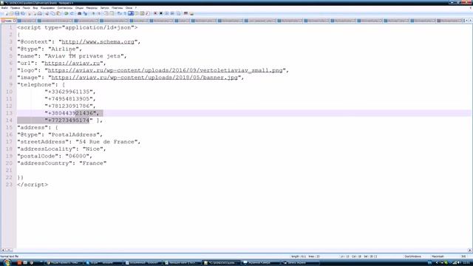Viewport: 473px width, 266px height.
Task: Toggle the highlighted indent guide button
Action: 131,13
